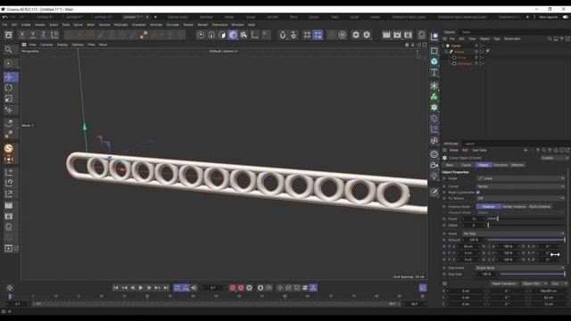Screen dimensions: 571x321
Task: Click the Amount slider bar
Action: point(526,240)
